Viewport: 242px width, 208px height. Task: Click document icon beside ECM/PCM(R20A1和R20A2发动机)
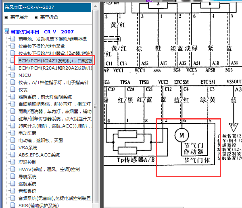pyautogui.click(x=13, y=68)
